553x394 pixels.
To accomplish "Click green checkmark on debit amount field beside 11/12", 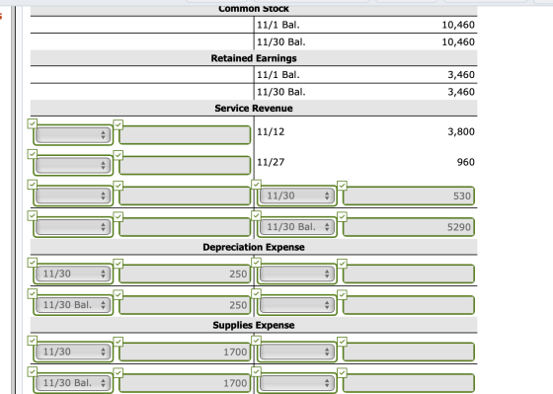I will click(118, 124).
